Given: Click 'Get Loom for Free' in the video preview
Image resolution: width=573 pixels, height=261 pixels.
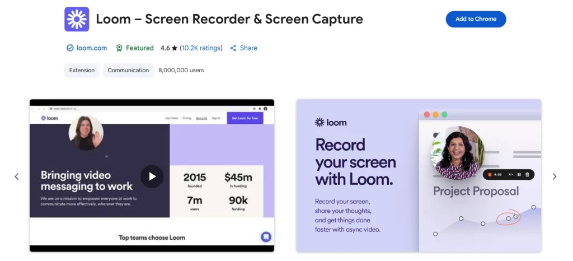Looking at the screenshot, I should (x=245, y=118).
